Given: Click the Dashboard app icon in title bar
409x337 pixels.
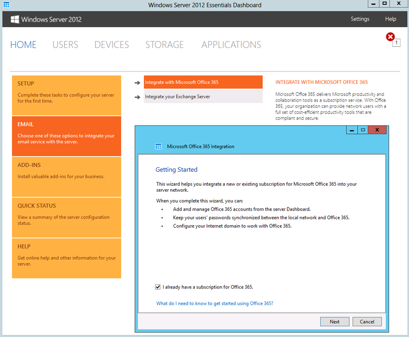Looking at the screenshot, I should (6, 5).
